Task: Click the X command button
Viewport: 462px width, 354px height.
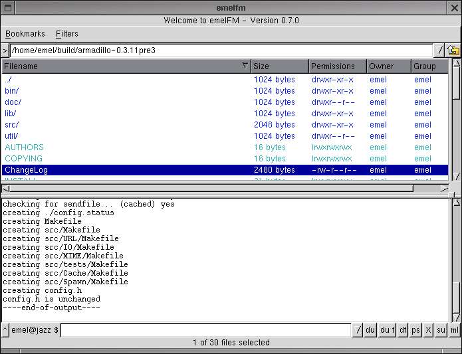Action: pyautogui.click(x=428, y=330)
